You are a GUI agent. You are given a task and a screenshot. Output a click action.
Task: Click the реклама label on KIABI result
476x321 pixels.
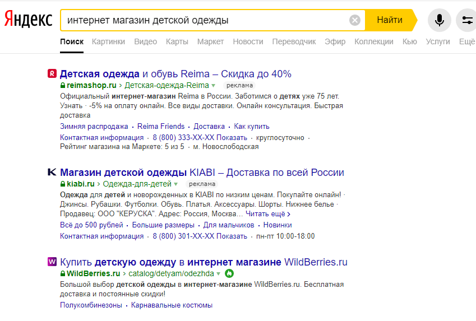202,184
